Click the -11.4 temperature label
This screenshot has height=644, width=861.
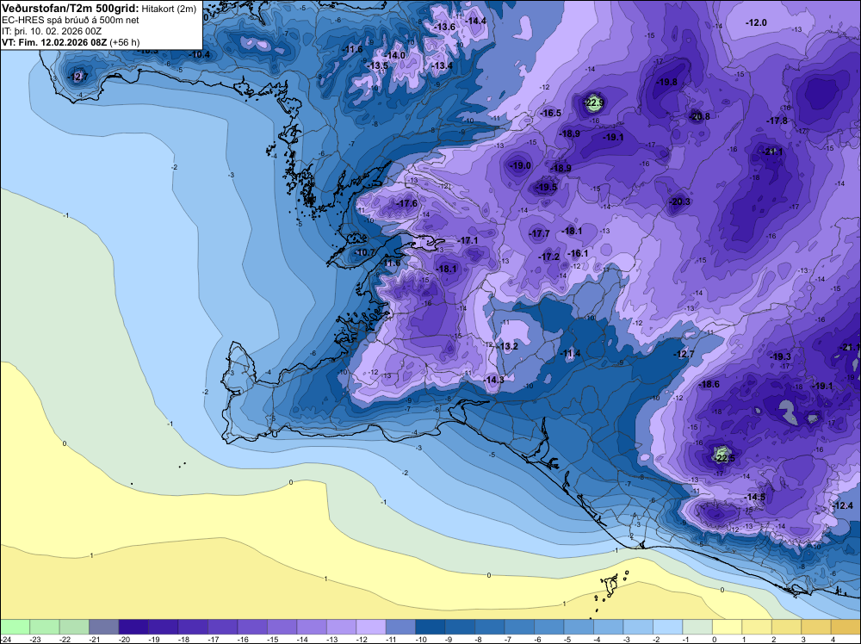(x=570, y=353)
